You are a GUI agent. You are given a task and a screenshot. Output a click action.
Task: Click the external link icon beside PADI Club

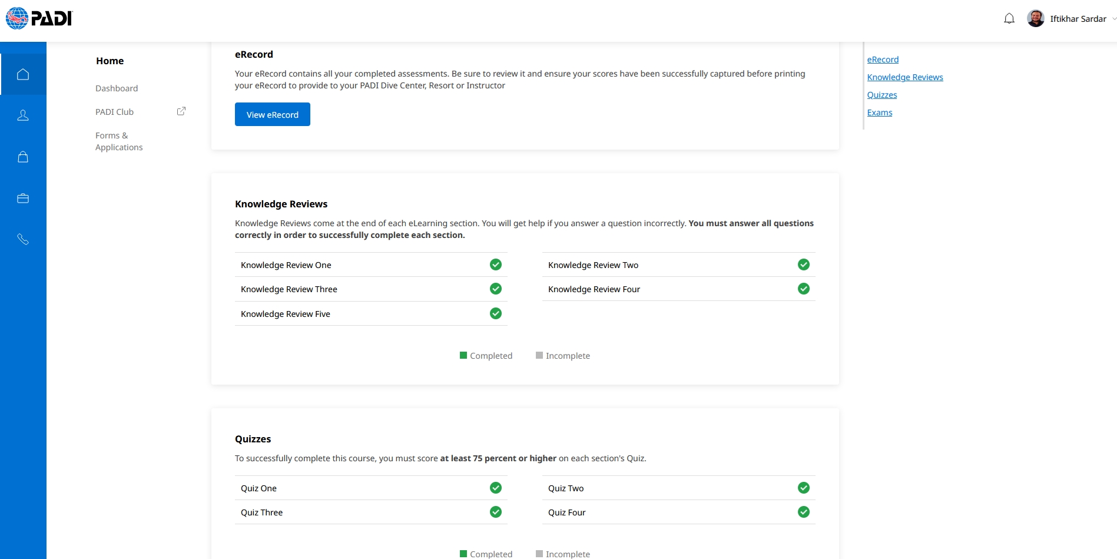pyautogui.click(x=181, y=111)
